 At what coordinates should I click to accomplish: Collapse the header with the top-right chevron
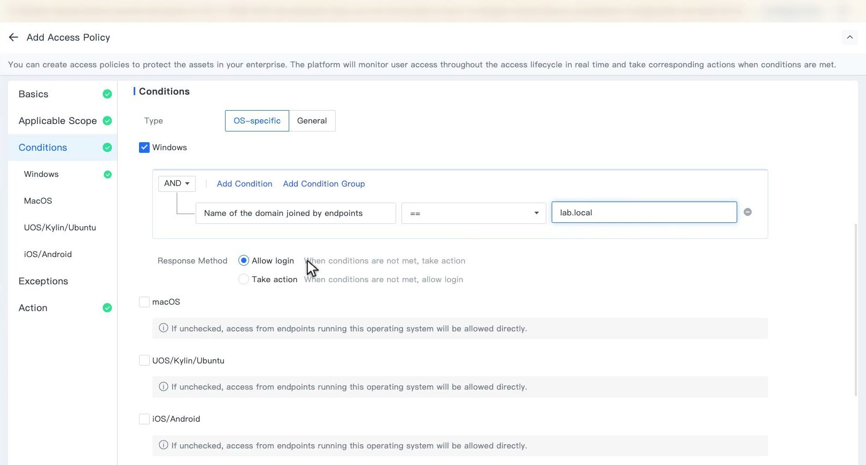pos(849,37)
